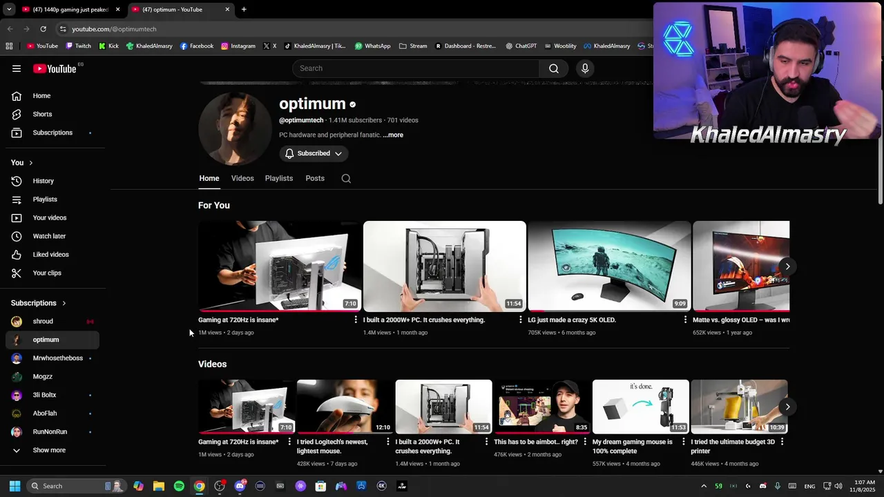
Task: Expand the Subscriptions section chevron
Action: 64,303
